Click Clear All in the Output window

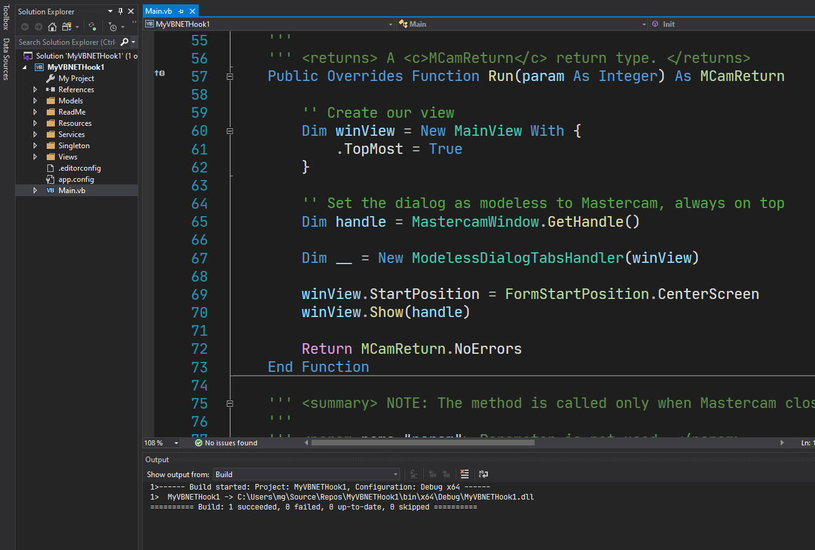tap(465, 474)
